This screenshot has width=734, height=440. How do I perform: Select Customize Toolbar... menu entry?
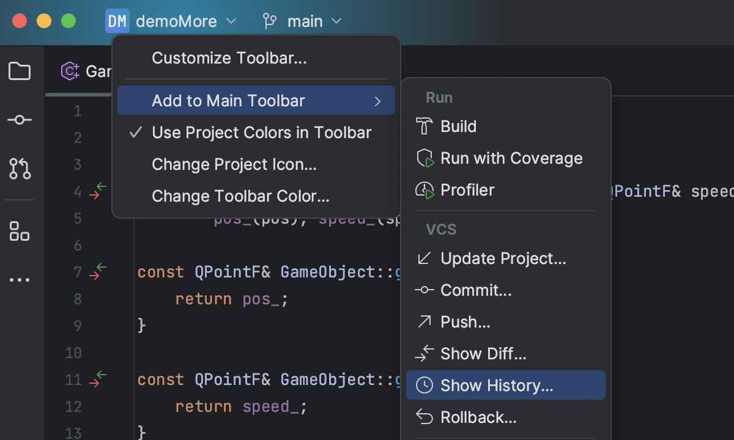tap(229, 58)
